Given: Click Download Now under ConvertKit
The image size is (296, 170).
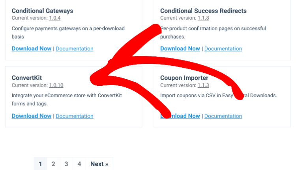Looking at the screenshot, I should (32, 116).
